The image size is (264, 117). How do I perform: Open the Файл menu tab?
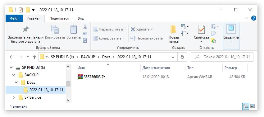[x=14, y=19]
